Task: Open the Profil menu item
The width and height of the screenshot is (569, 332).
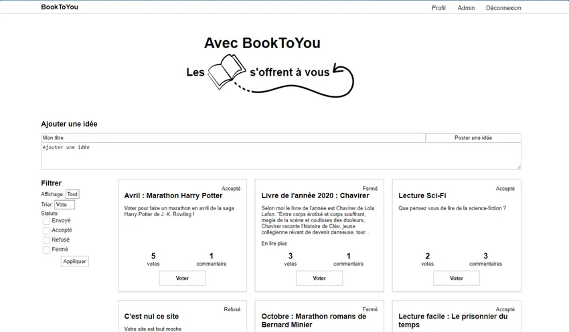Action: (438, 8)
